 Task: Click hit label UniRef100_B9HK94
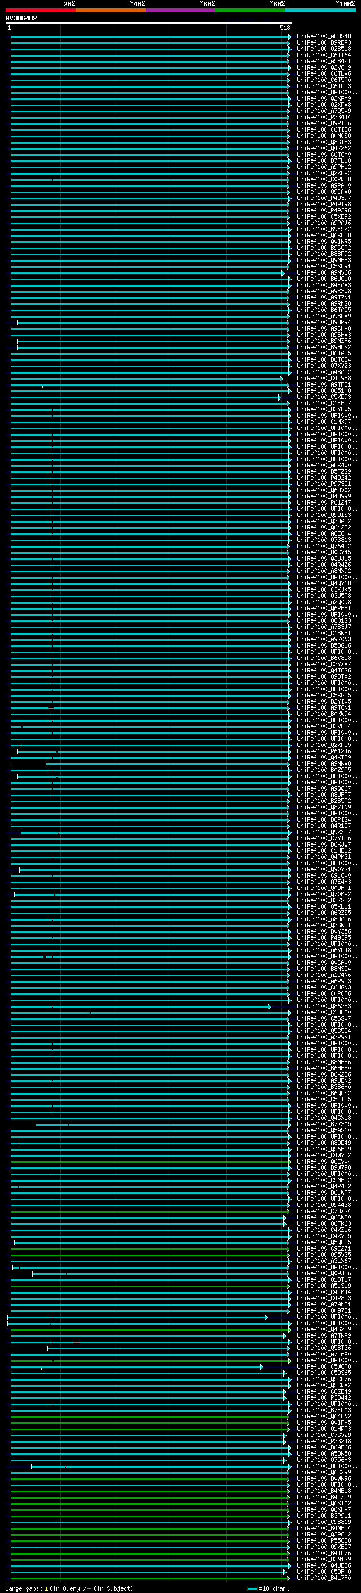coord(323,322)
